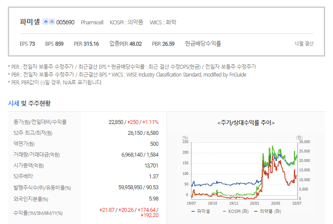Viewport: 333px width, 224px height.
Task: Click the closing price 22,850 / +250 / +1.11%
Action: pyautogui.click(x=133, y=122)
